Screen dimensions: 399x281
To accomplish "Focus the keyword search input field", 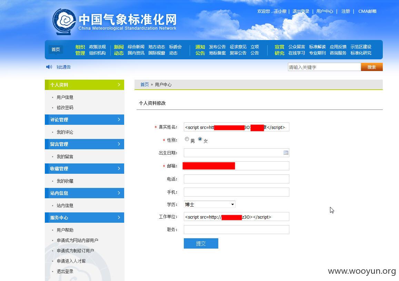I will coord(325,67).
